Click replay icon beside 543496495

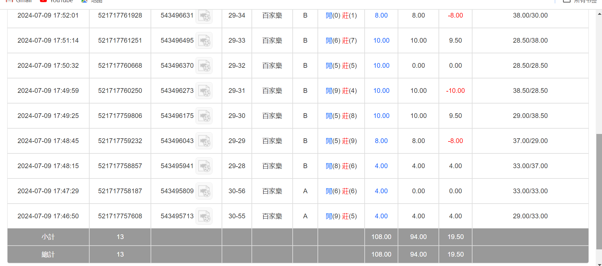[x=204, y=41]
